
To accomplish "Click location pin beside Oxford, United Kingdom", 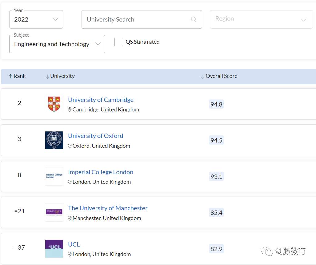I will (x=70, y=146).
